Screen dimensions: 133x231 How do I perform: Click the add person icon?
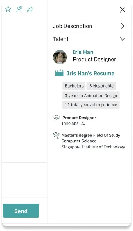(x=19, y=9)
